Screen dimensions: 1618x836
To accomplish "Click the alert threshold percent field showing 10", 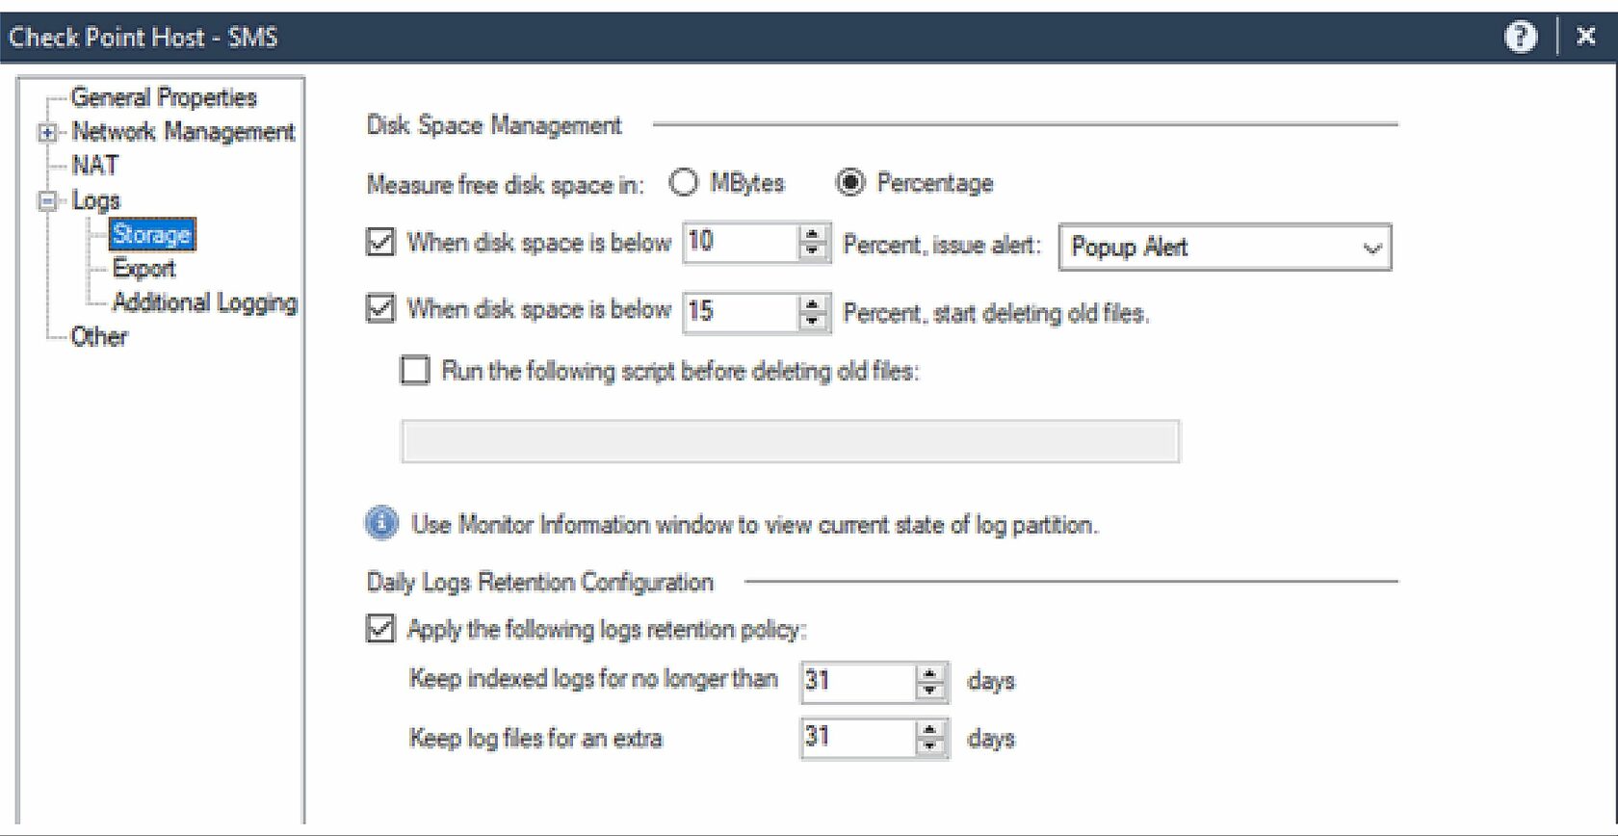I will click(x=739, y=242).
